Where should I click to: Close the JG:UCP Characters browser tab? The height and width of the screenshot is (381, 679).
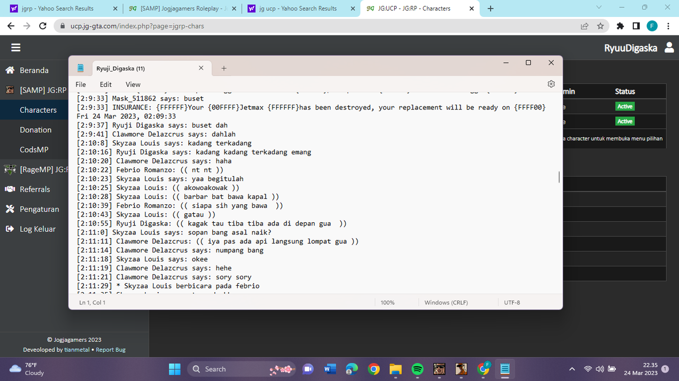click(x=472, y=8)
